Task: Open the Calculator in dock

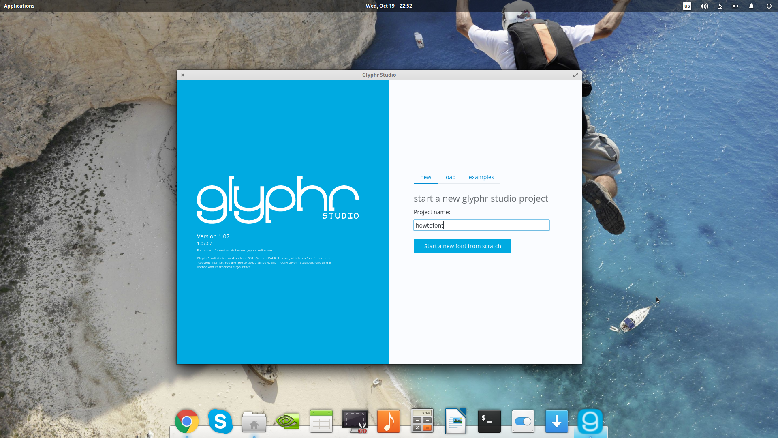Action: pos(422,421)
